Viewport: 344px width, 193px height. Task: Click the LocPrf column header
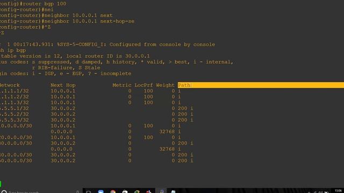coord(144,85)
